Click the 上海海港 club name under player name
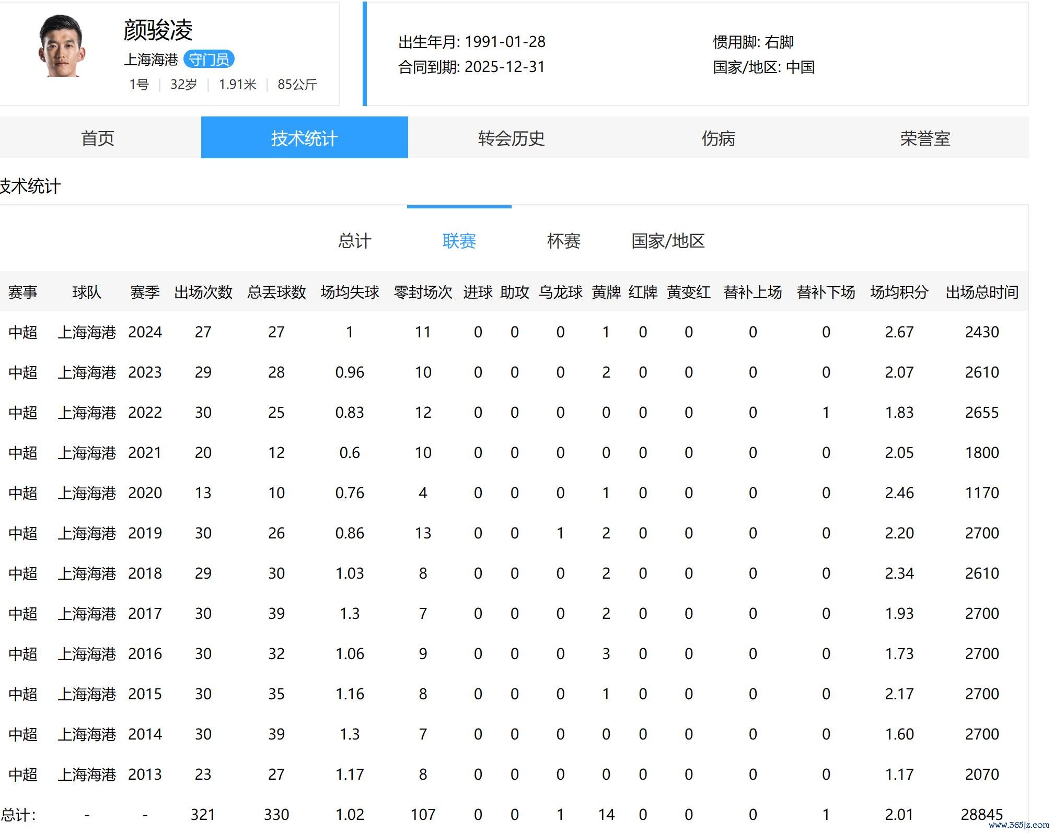Screen dimensions: 1053x833 pyautogui.click(x=151, y=60)
